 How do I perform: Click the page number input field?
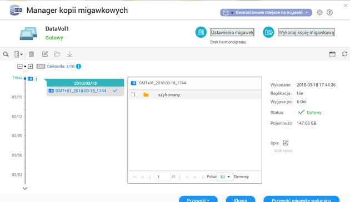[162, 177]
